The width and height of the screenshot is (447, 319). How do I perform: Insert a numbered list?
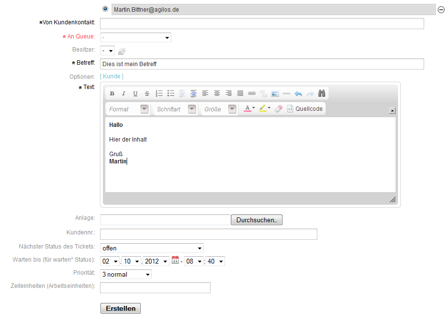click(159, 93)
